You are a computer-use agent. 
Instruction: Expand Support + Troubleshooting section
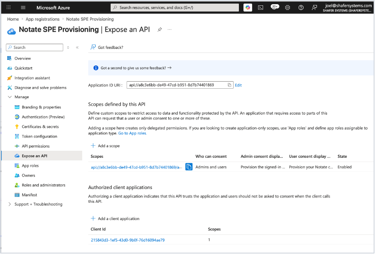pos(10,204)
